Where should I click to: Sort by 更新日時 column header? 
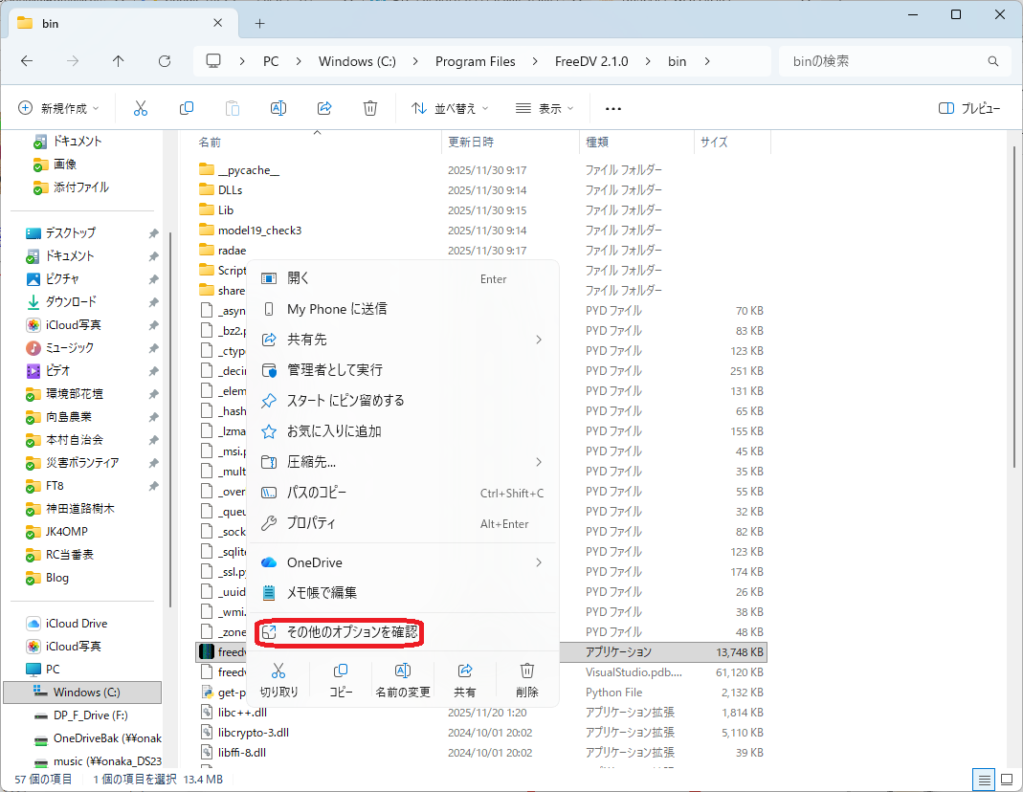tap(511, 143)
